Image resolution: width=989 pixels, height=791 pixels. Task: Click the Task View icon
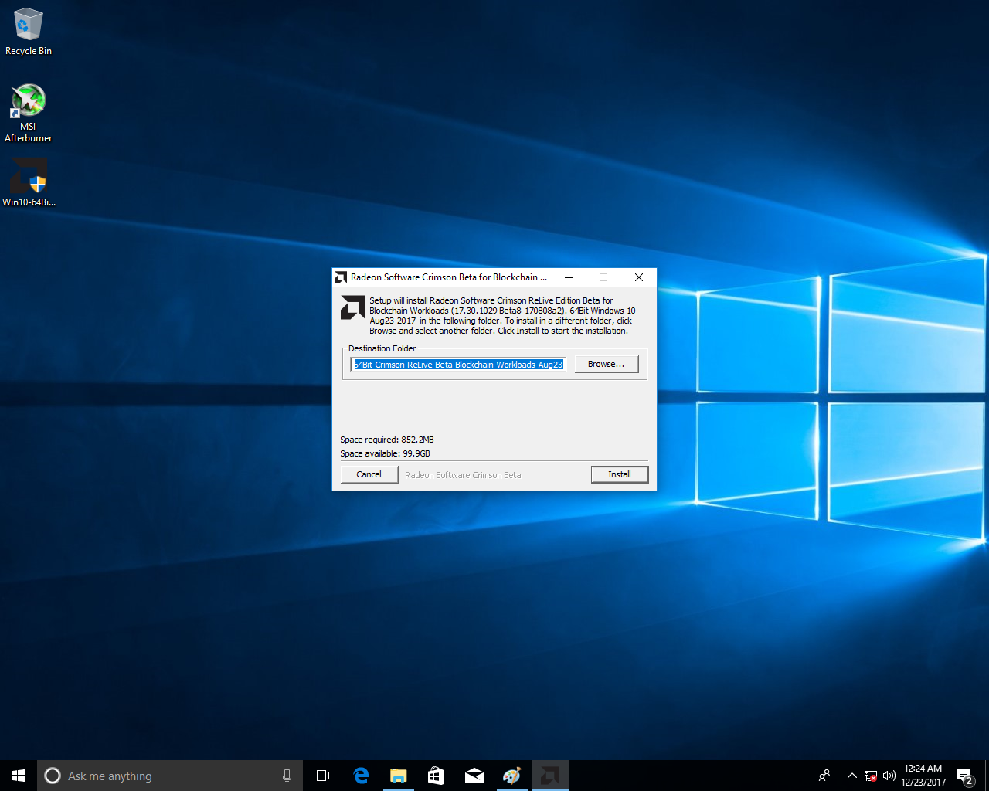321,776
